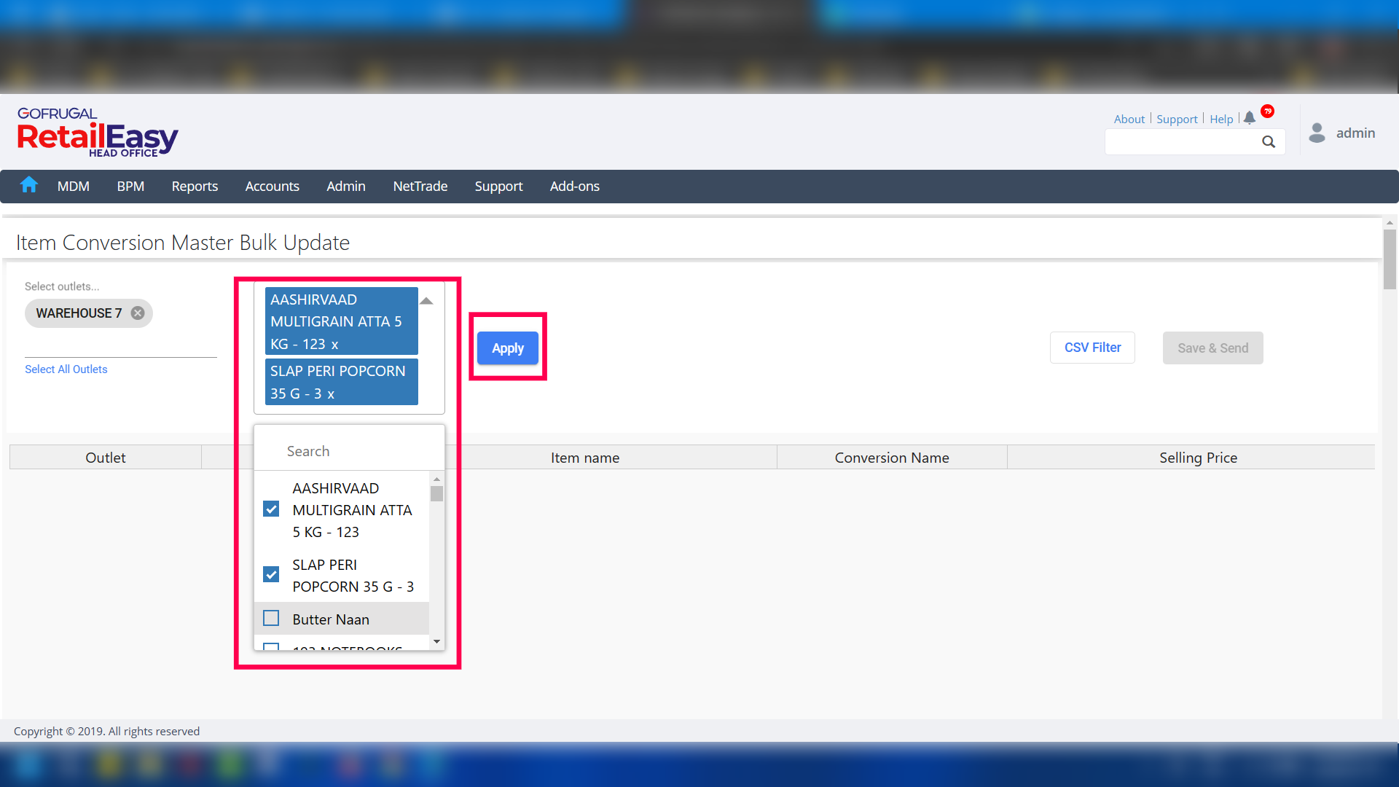Image resolution: width=1399 pixels, height=787 pixels.
Task: Click the CSV Filter button
Action: tap(1092, 348)
